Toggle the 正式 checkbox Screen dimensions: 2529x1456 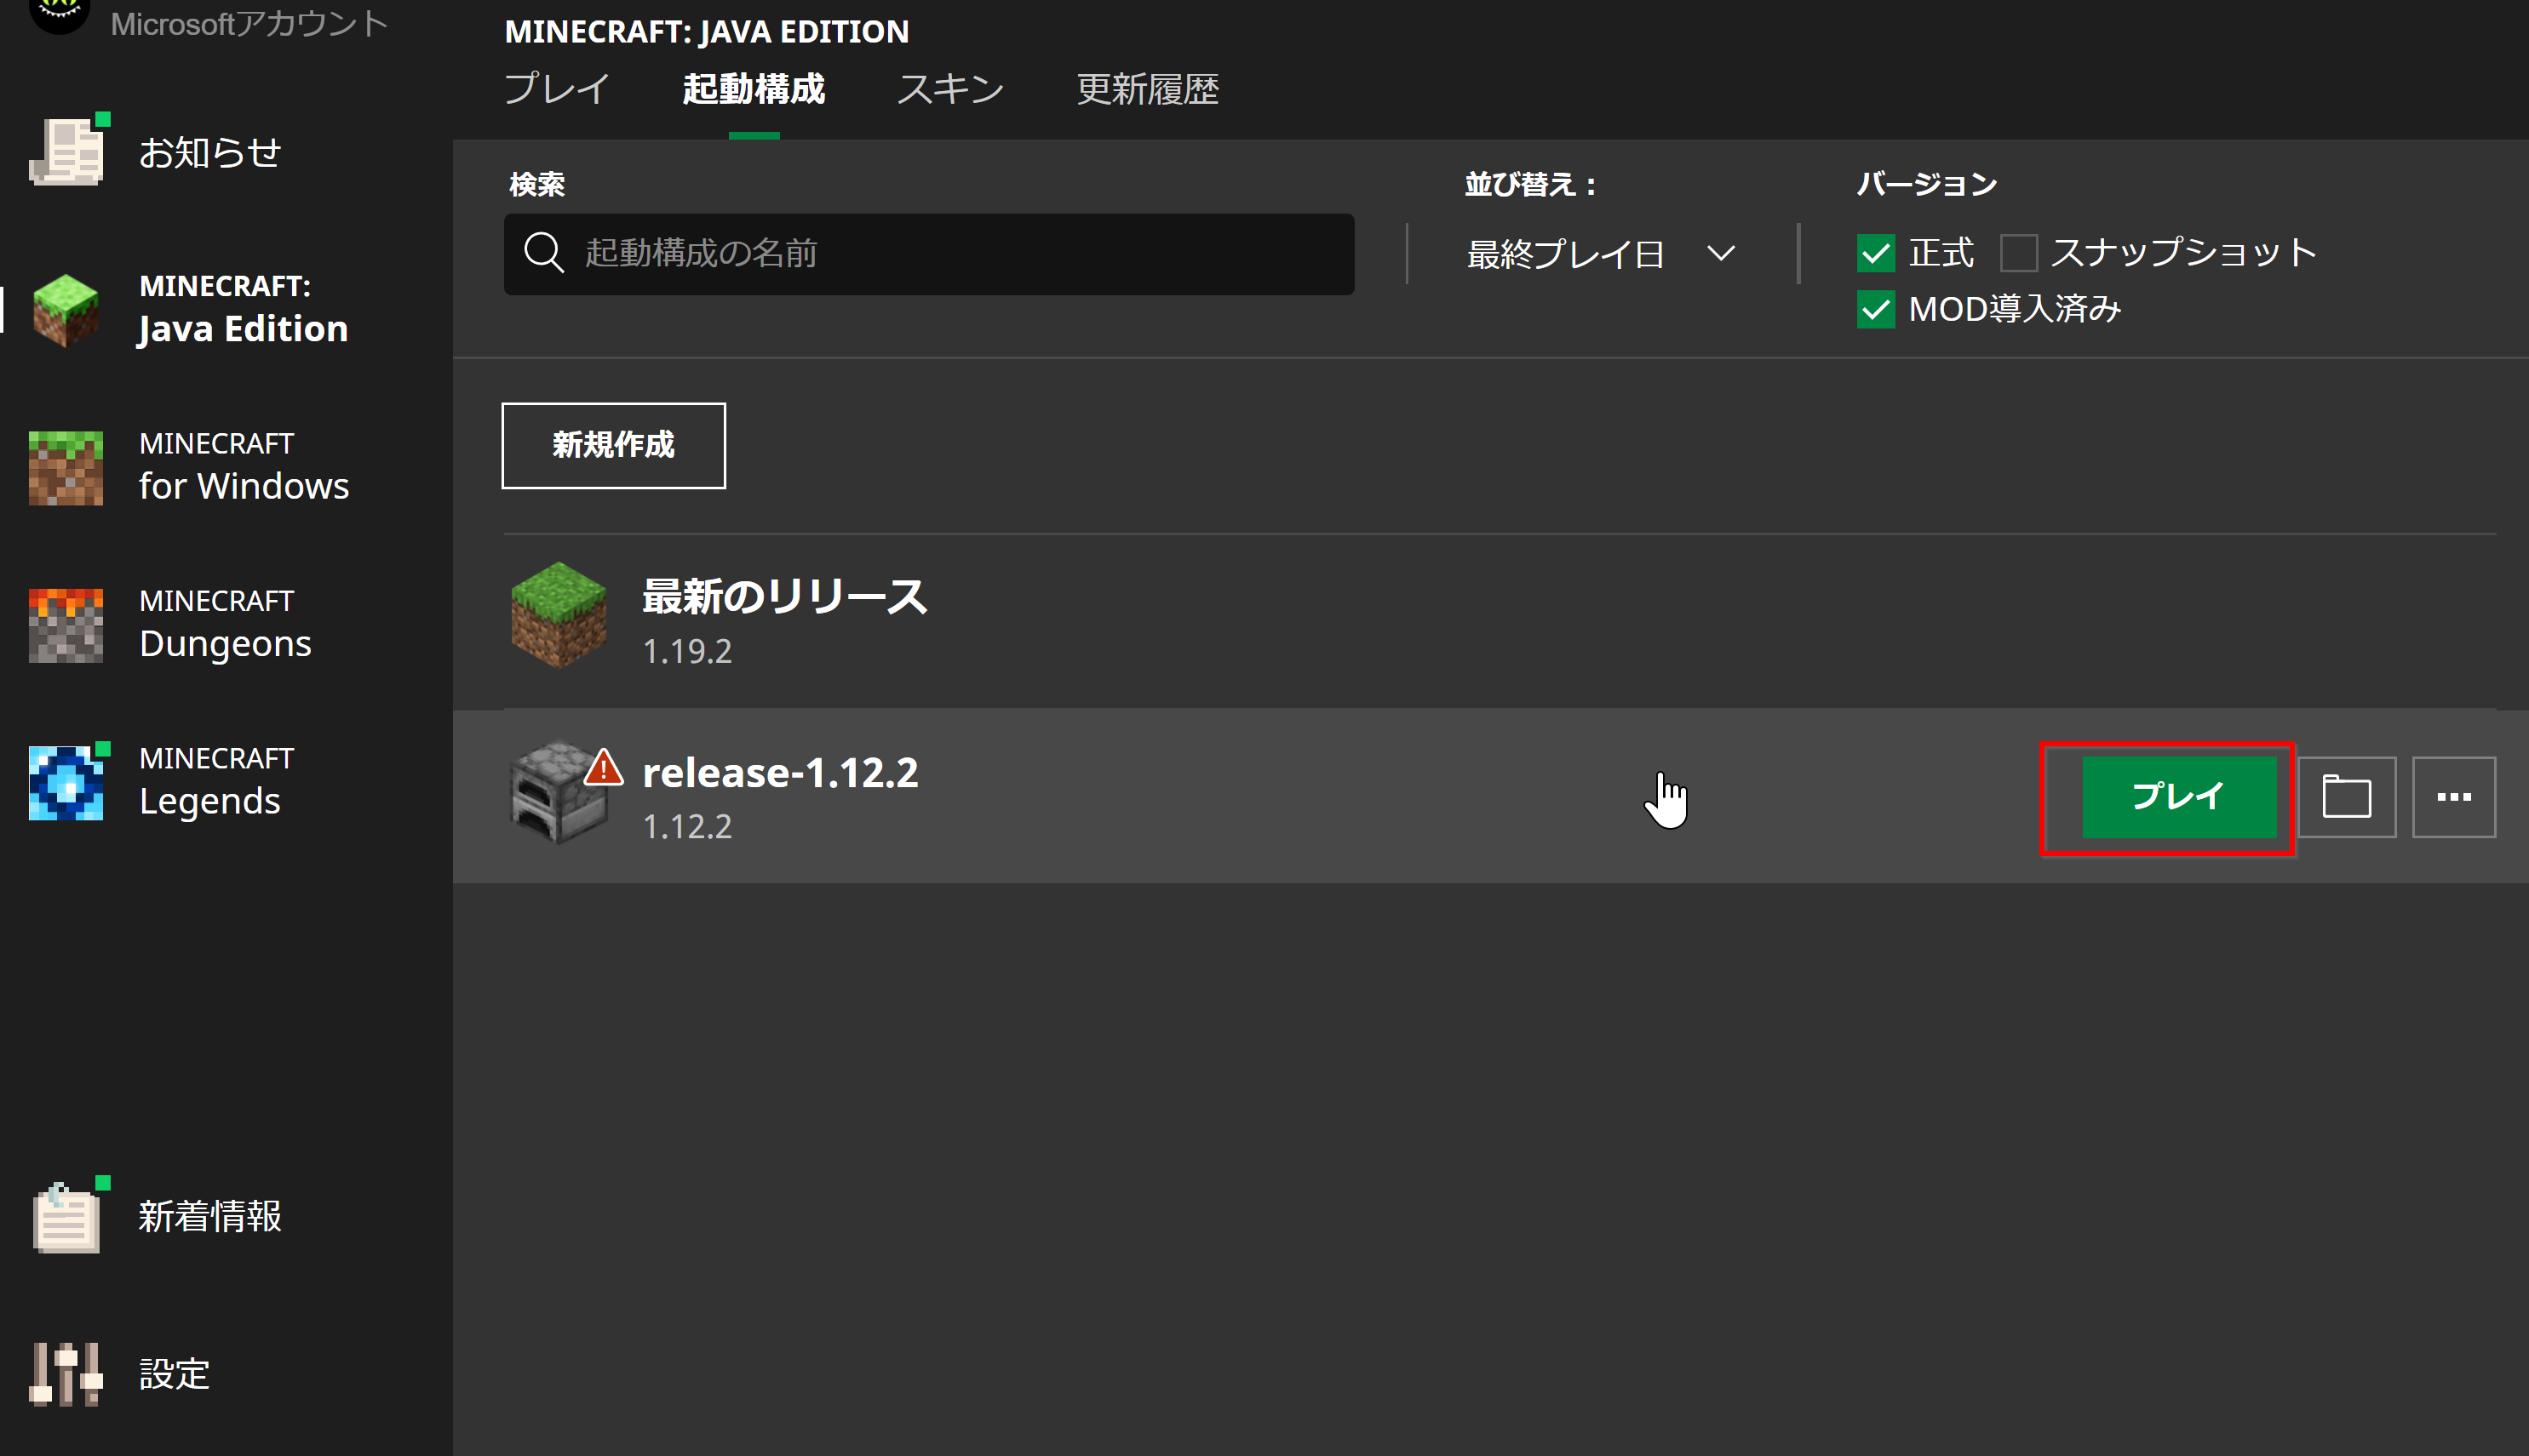(x=1876, y=253)
